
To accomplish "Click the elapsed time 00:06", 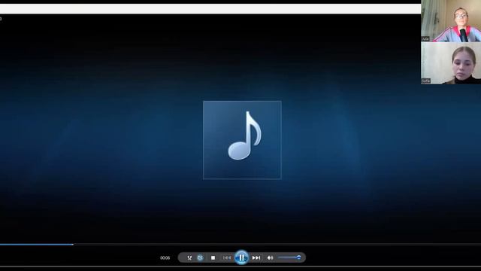I will tap(165, 257).
